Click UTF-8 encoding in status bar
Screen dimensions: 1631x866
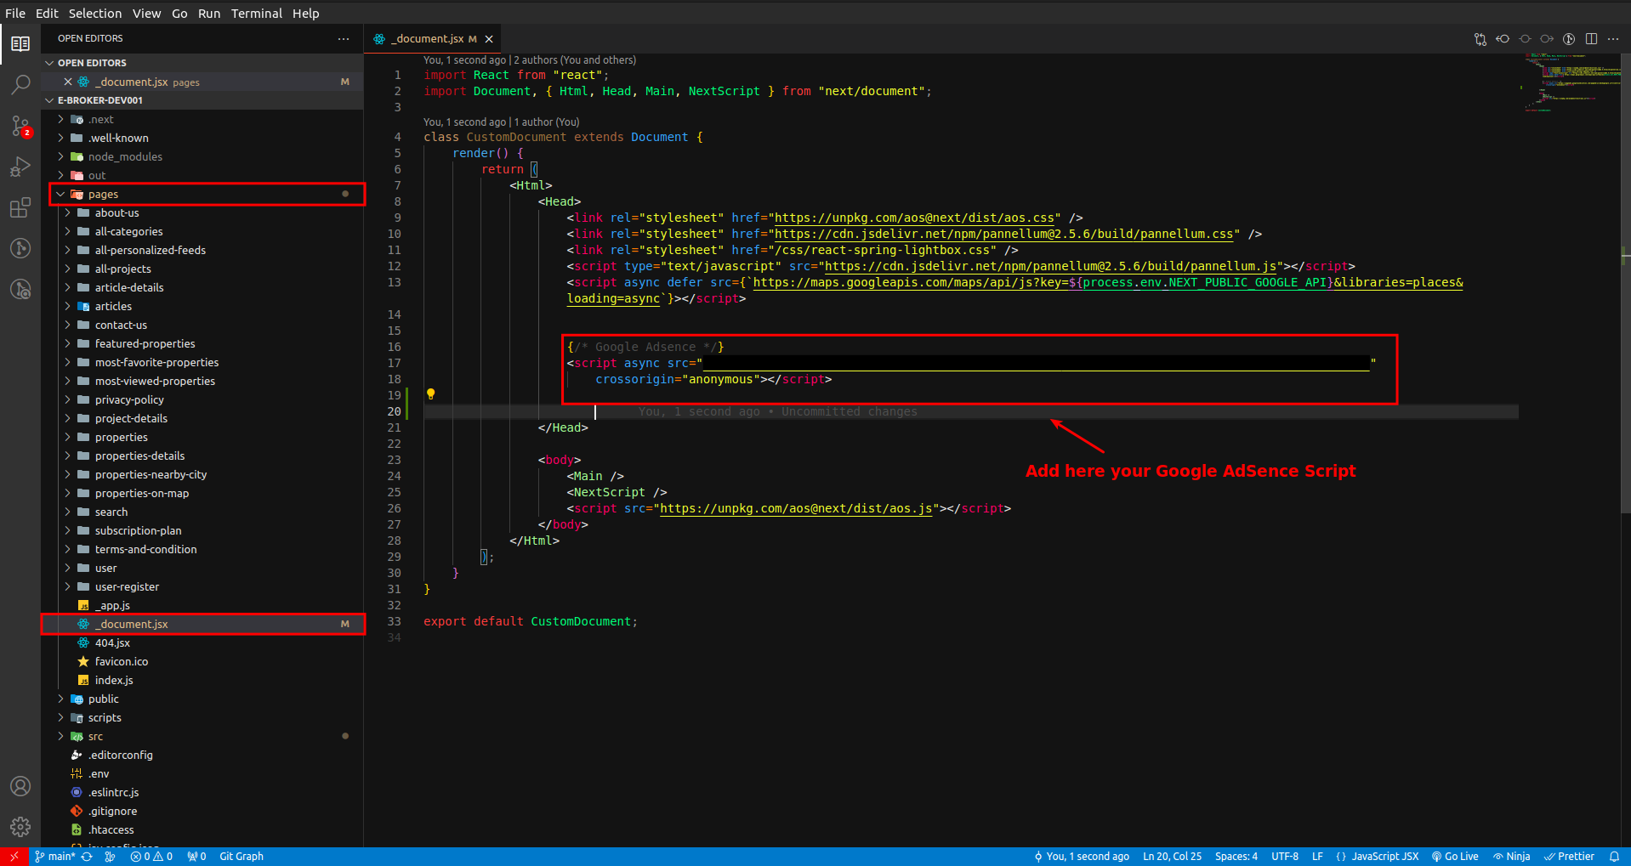point(1285,857)
